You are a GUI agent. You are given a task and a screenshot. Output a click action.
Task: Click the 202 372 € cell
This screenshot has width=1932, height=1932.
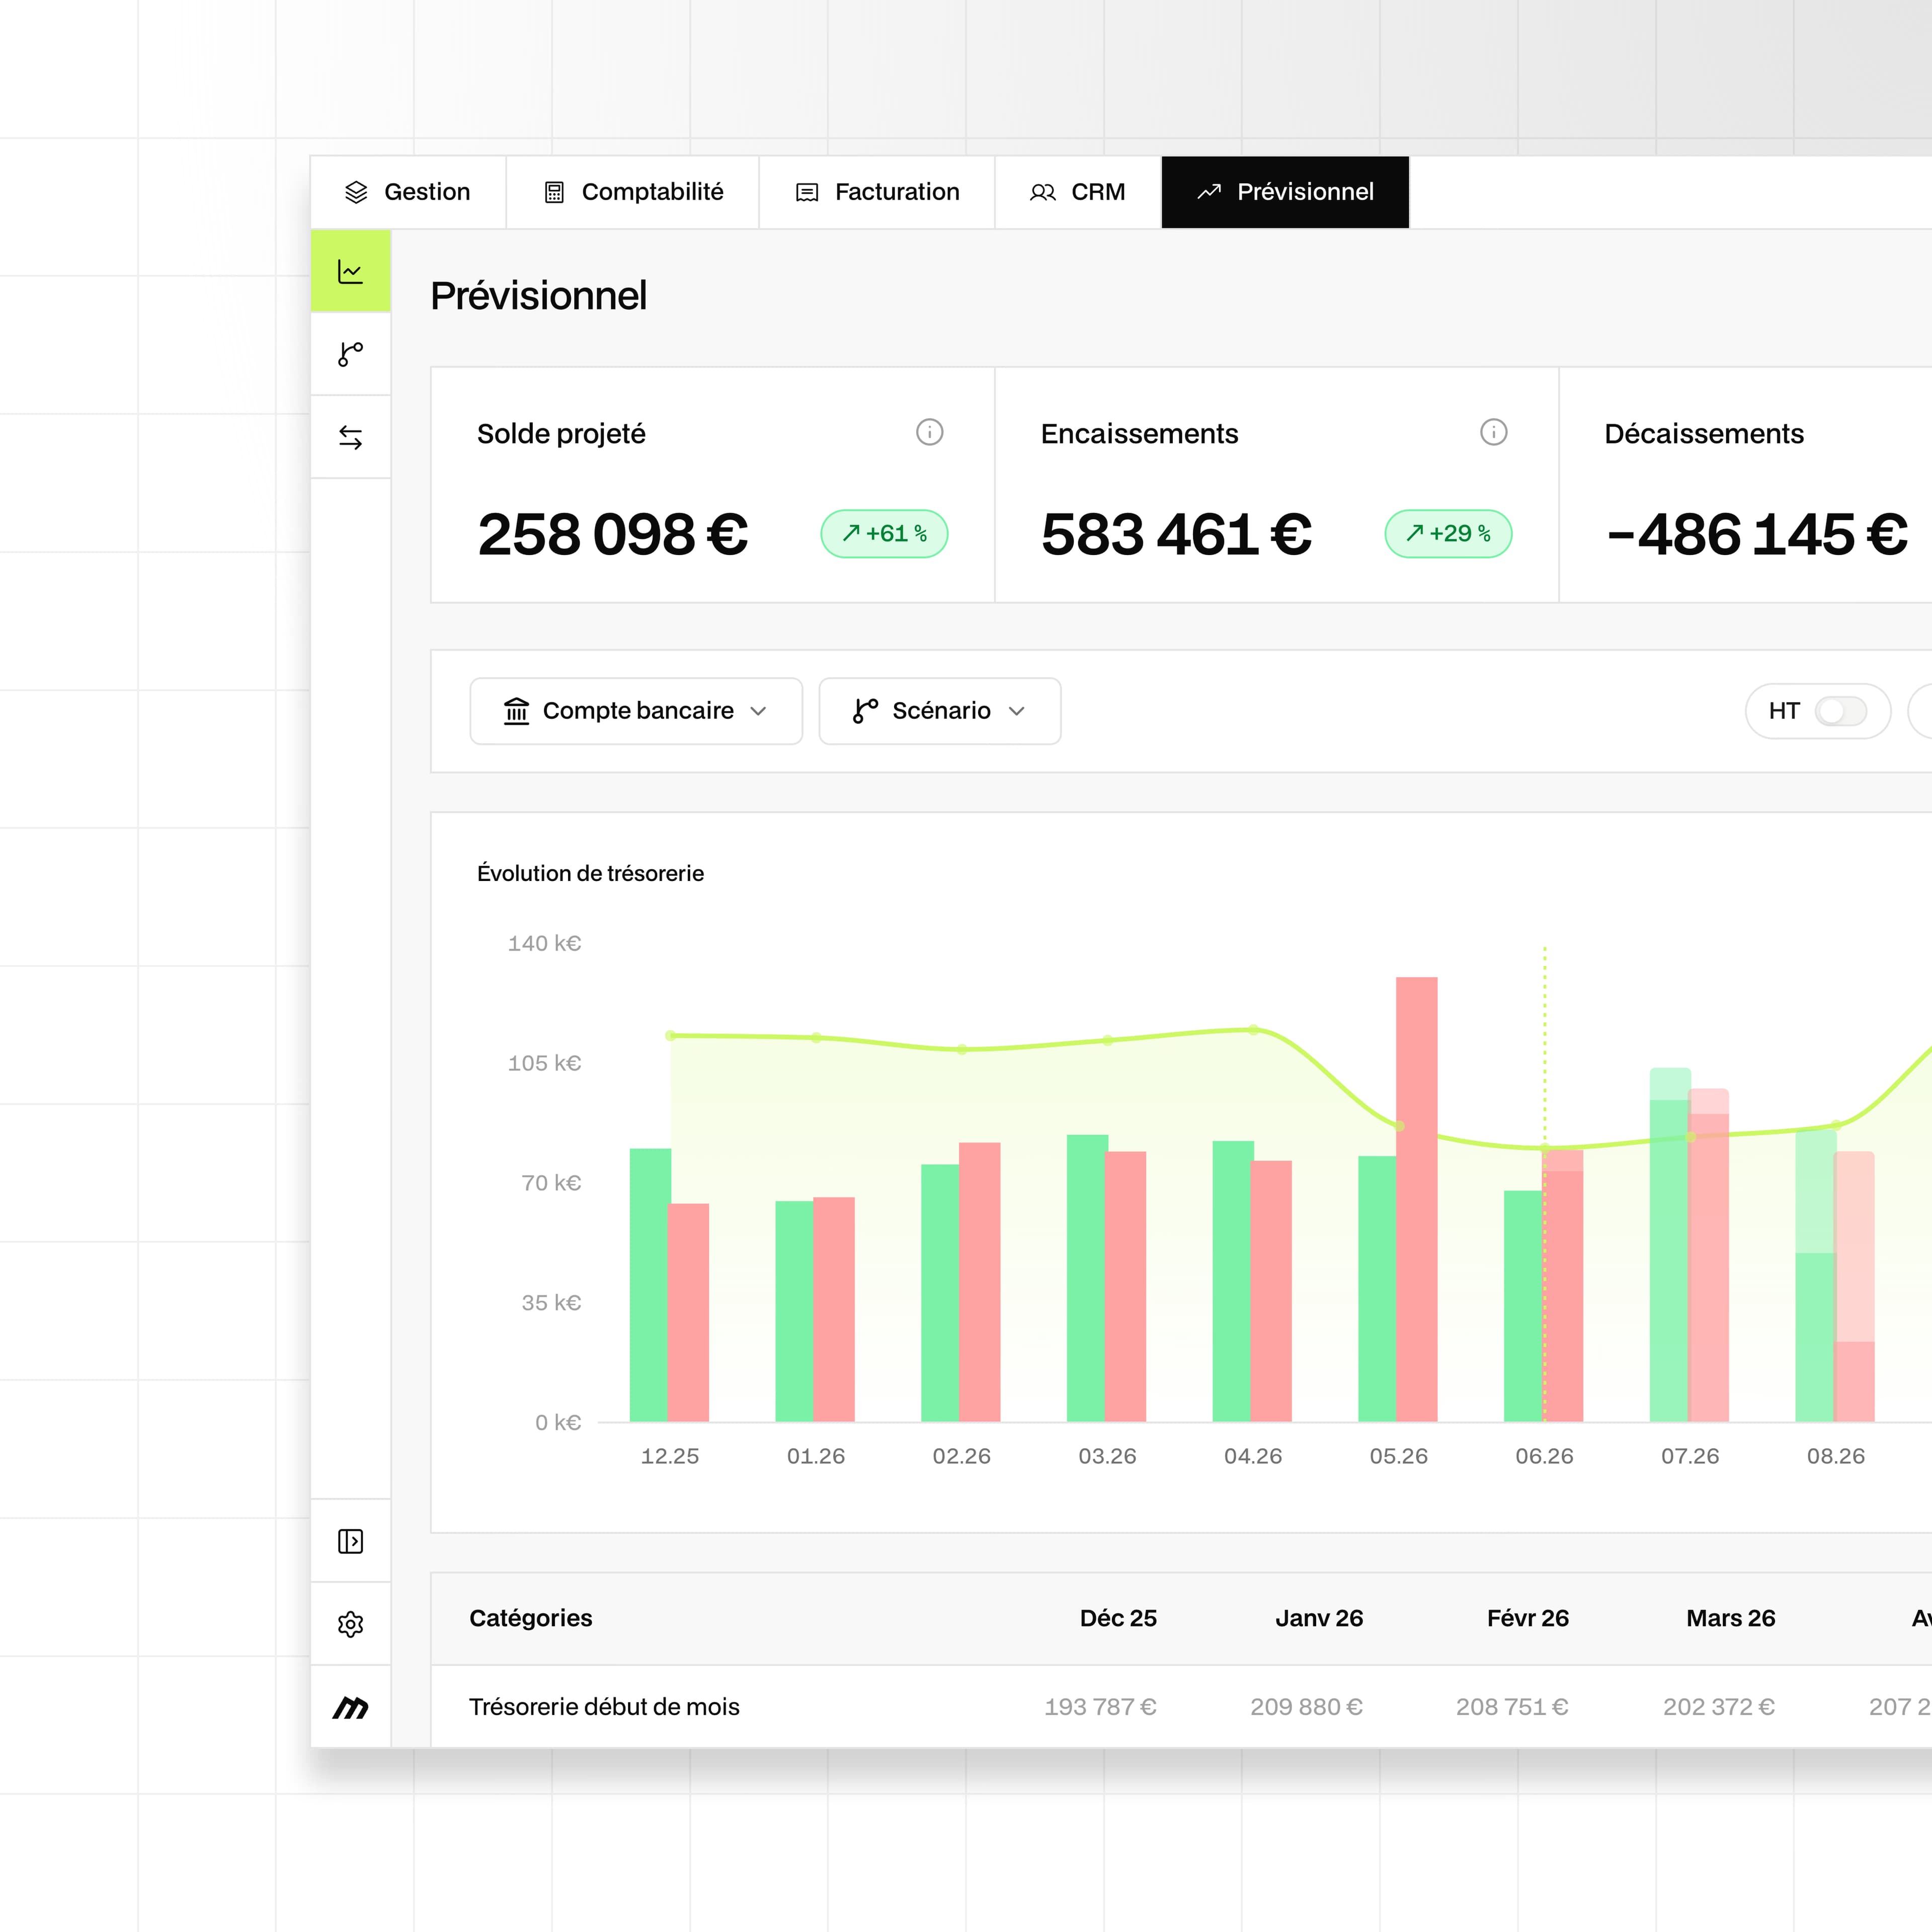coord(1719,1707)
